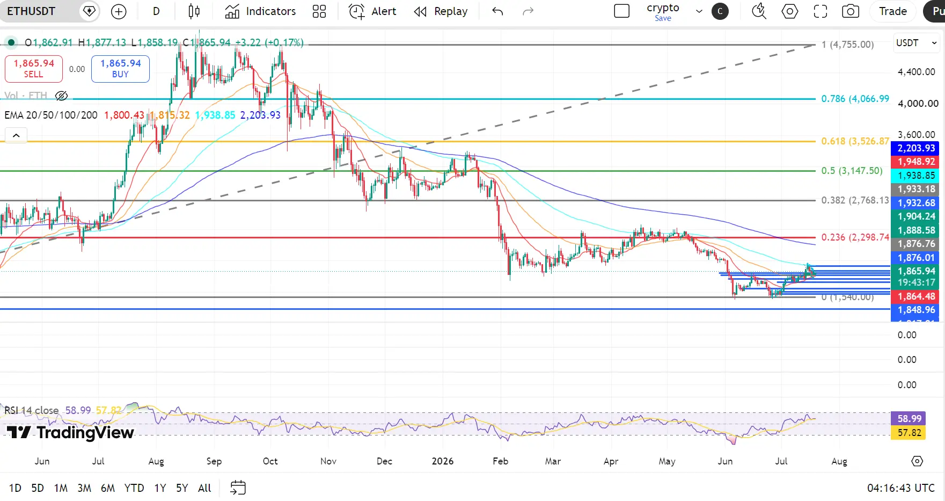The height and width of the screenshot is (501, 945).
Task: Save the crypto layout
Action: pos(663,18)
